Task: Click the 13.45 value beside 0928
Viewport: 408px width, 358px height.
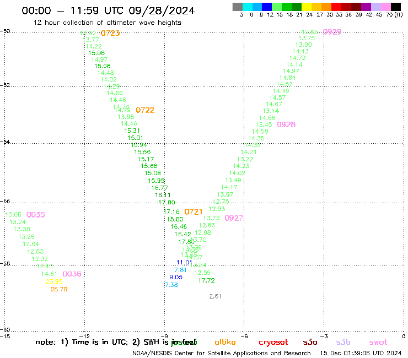Action: [264, 124]
